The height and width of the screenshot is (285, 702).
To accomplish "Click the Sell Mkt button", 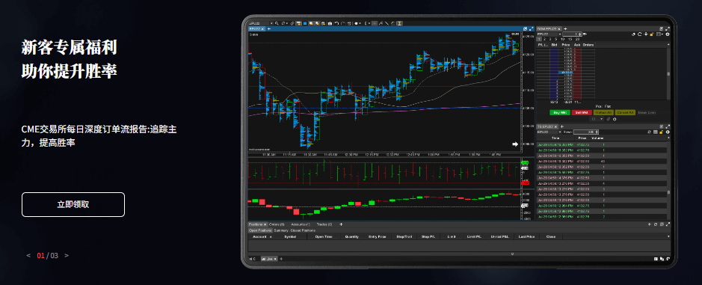I will (x=582, y=112).
